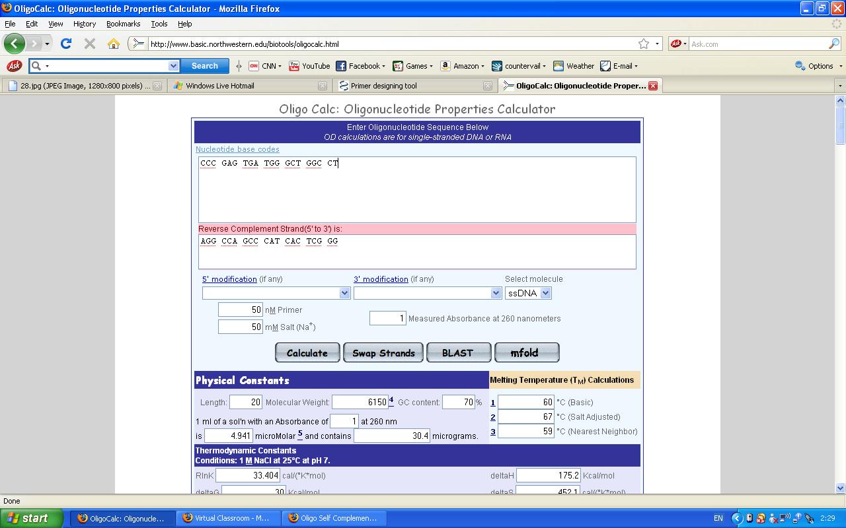Open the Ask search box dropdown arrow

tap(173, 66)
